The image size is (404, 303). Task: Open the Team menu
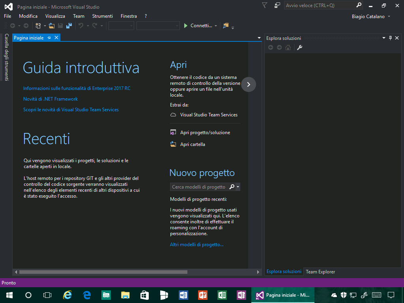tap(79, 16)
